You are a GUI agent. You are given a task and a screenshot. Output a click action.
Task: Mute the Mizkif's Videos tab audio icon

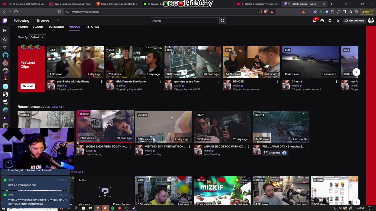point(289,4)
